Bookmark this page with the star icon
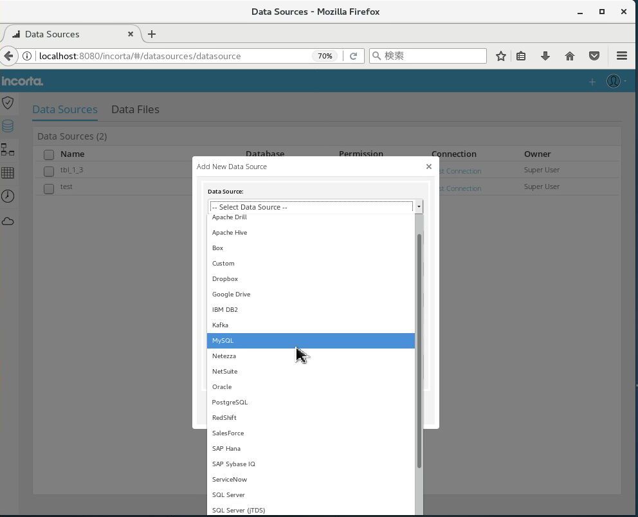Screen dimensions: 638x517 (501, 56)
